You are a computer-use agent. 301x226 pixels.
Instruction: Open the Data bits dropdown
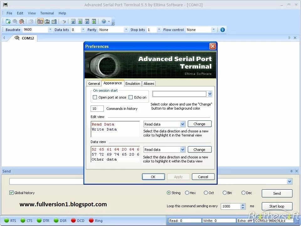point(83,30)
